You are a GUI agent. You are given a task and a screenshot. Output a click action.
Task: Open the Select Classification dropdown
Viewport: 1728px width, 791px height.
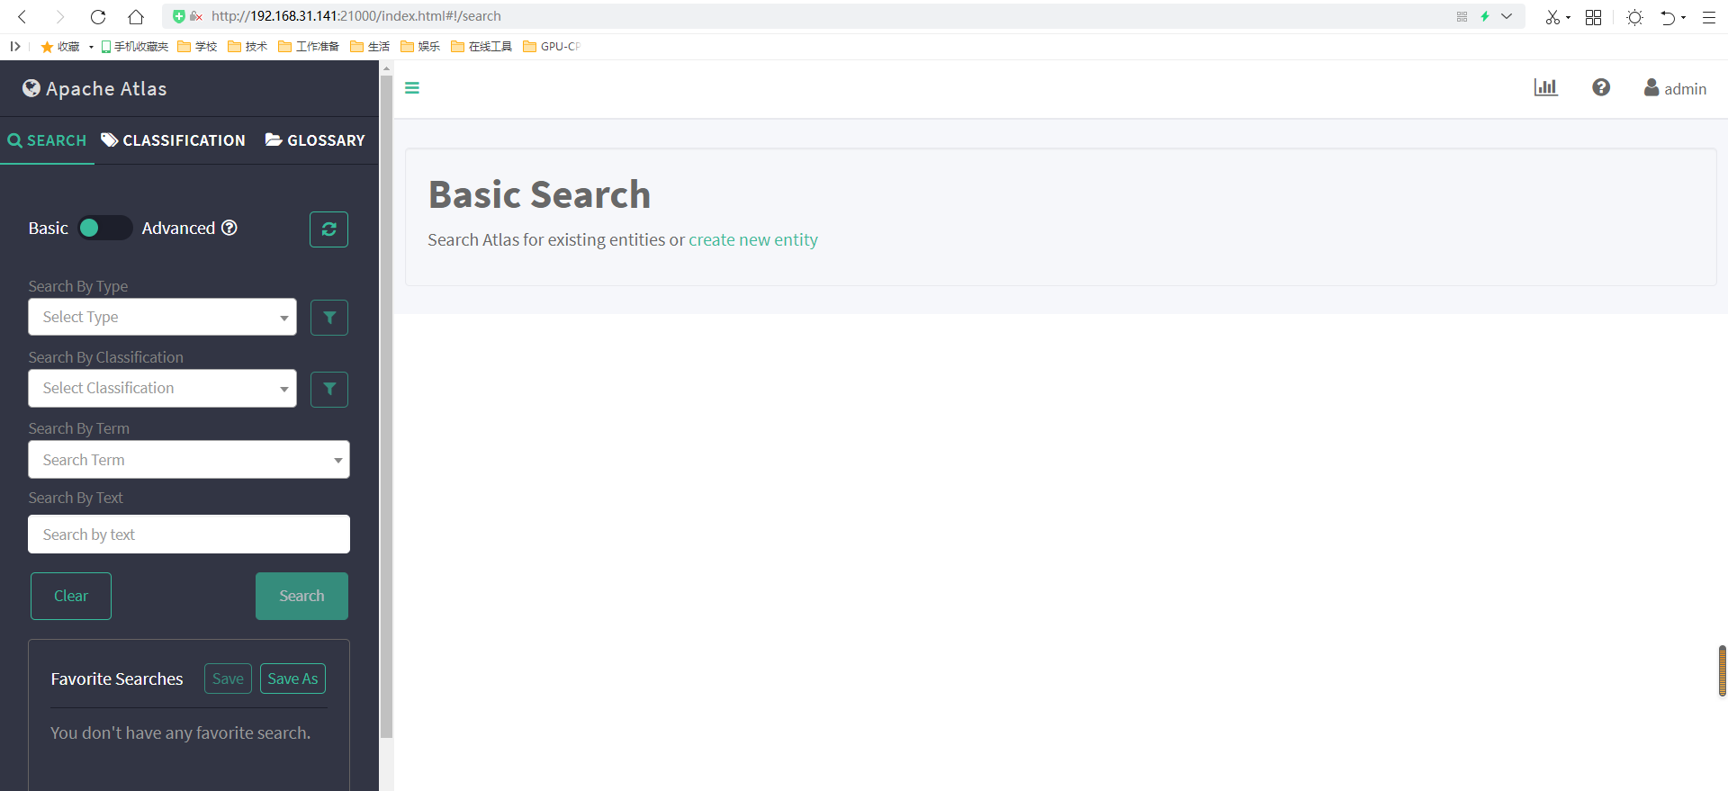point(162,388)
